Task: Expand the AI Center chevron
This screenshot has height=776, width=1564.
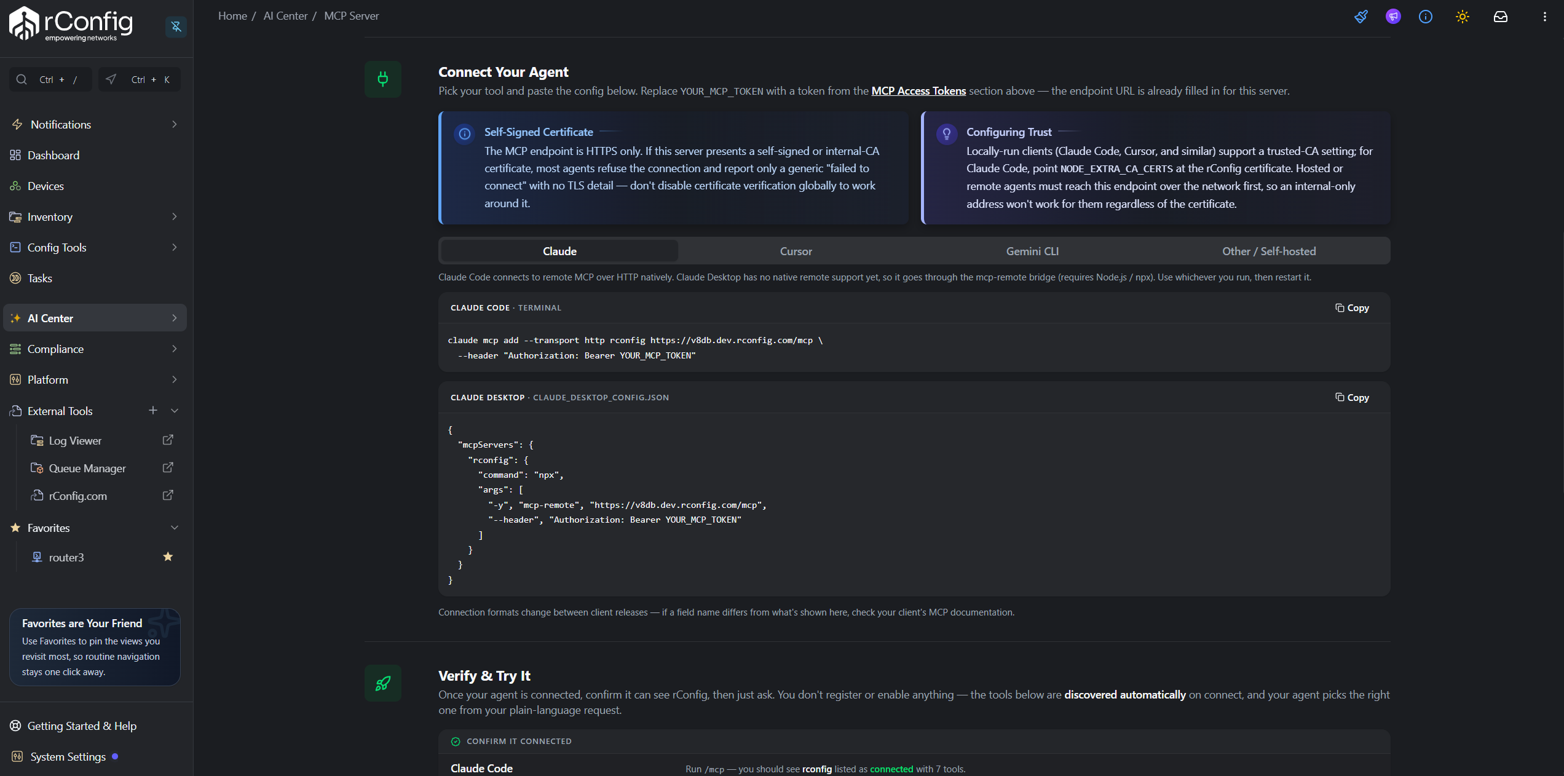Action: pyautogui.click(x=175, y=318)
